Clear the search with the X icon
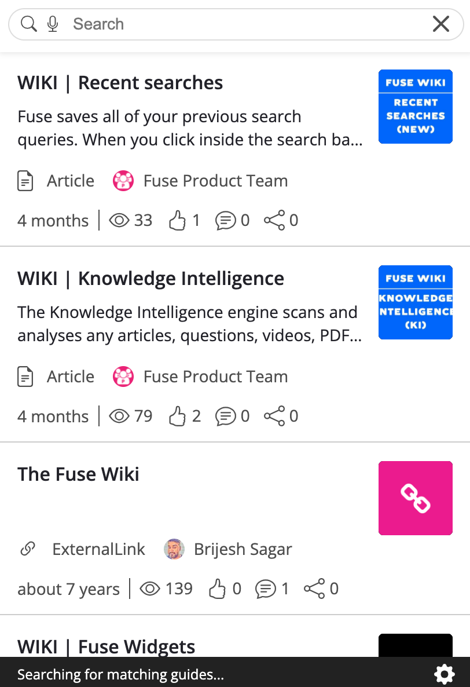 click(x=440, y=24)
